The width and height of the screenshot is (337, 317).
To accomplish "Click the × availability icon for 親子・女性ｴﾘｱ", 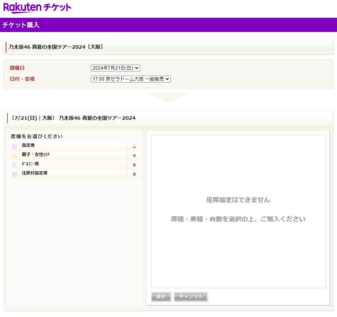I will (x=134, y=156).
